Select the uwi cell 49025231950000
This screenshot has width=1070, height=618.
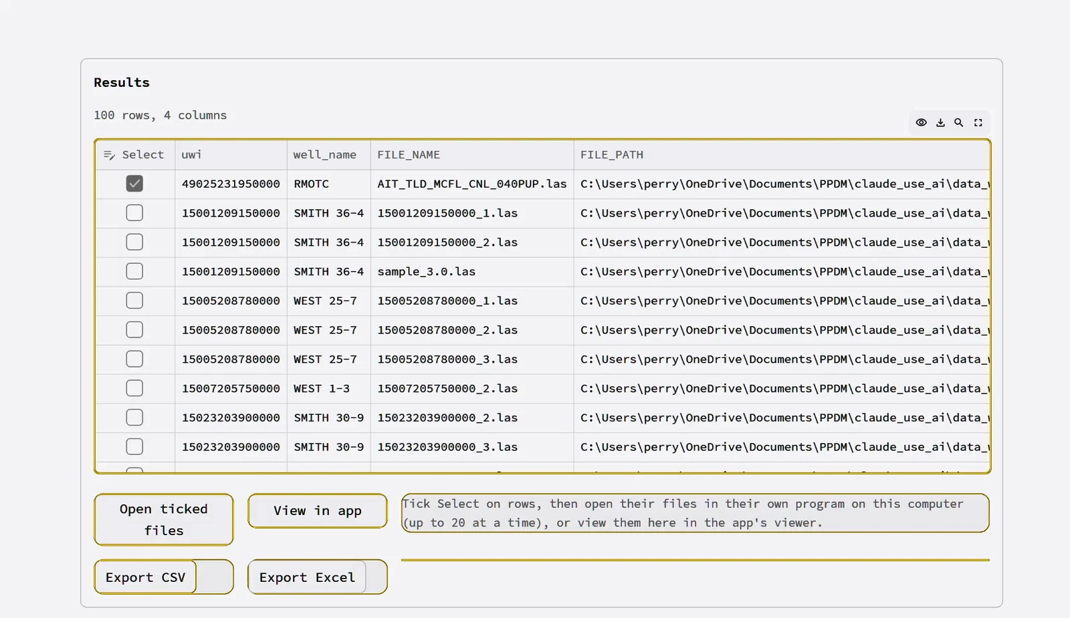(231, 184)
